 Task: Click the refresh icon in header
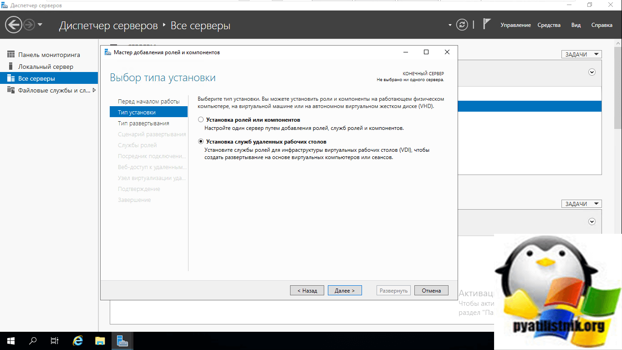462,25
